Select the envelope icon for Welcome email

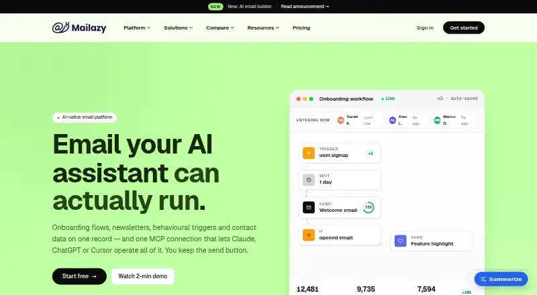click(x=309, y=207)
